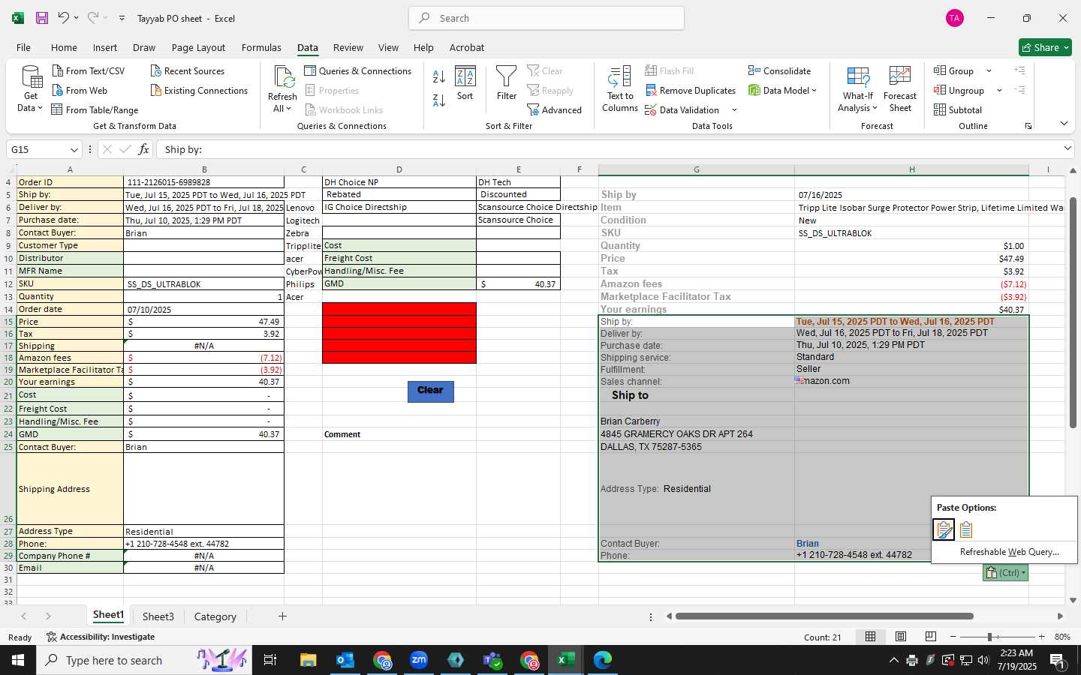Image resolution: width=1081 pixels, height=675 pixels.
Task: Click From Web import option
Action: [80, 90]
